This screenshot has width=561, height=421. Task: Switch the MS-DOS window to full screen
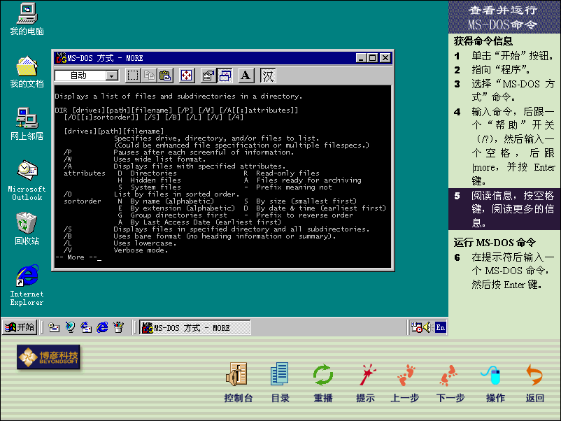pyautogui.click(x=186, y=76)
